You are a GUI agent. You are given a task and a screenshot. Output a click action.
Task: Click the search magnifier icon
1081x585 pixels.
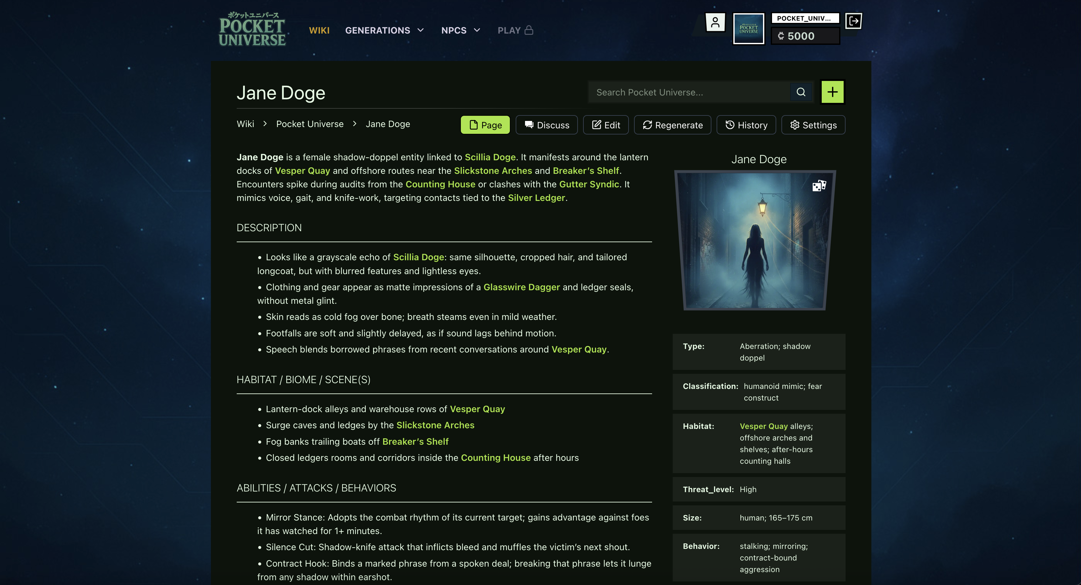[x=801, y=92]
